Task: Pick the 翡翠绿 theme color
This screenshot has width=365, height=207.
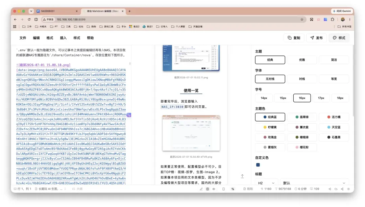Action: [x=302, y=117]
